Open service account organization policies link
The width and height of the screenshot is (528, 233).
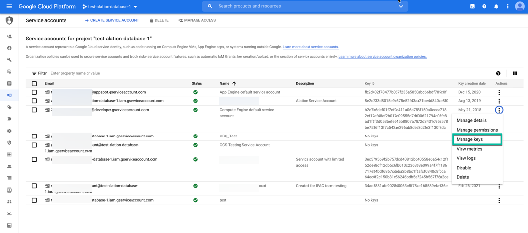pyautogui.click(x=382, y=57)
